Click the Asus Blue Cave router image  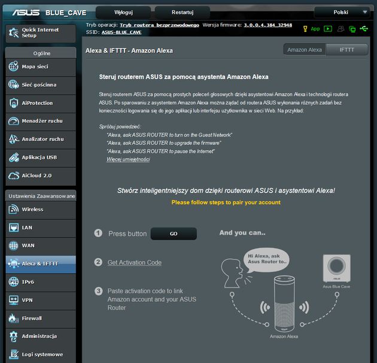pyautogui.click(x=336, y=268)
